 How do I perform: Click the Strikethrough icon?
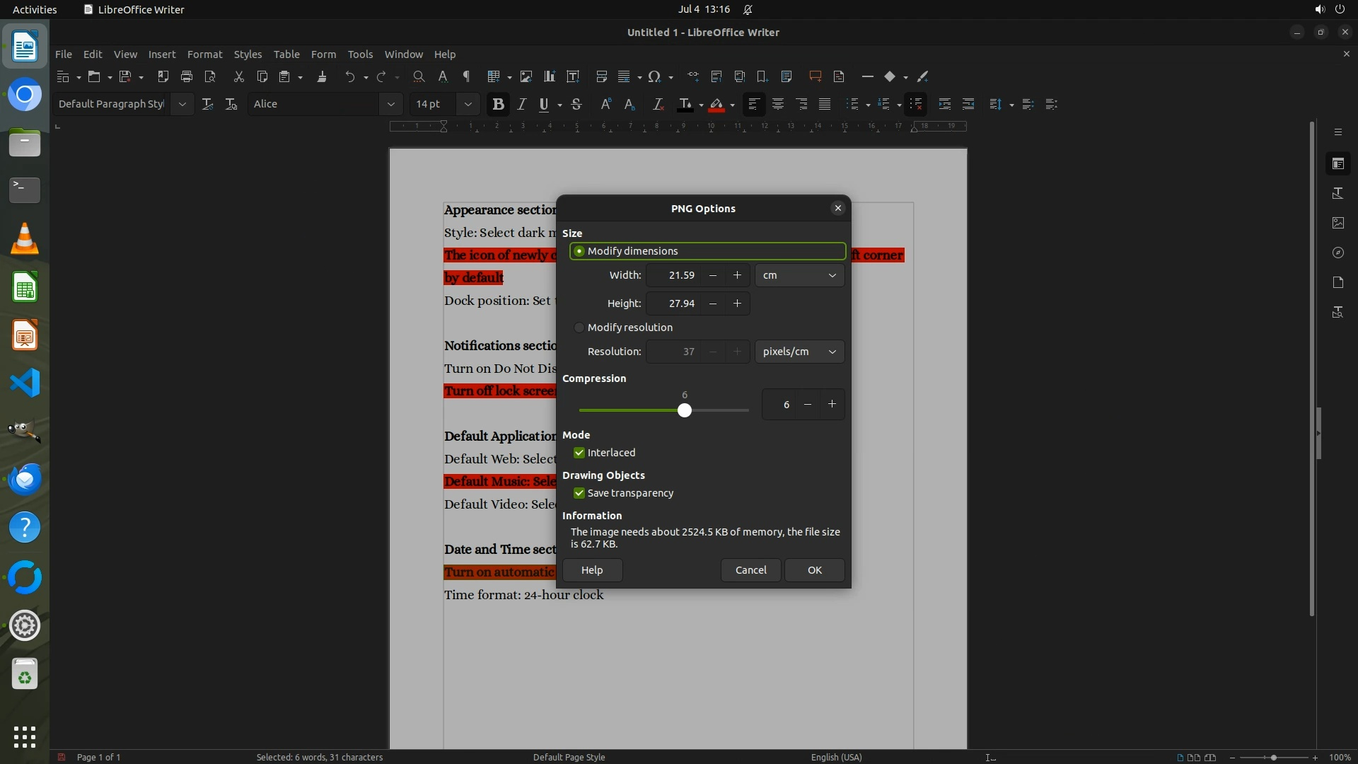(x=576, y=105)
